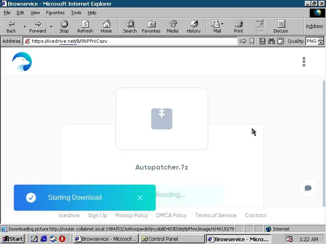The image size is (326, 244).
Task: Launch Opera from quick launch
Action: tap(62, 239)
